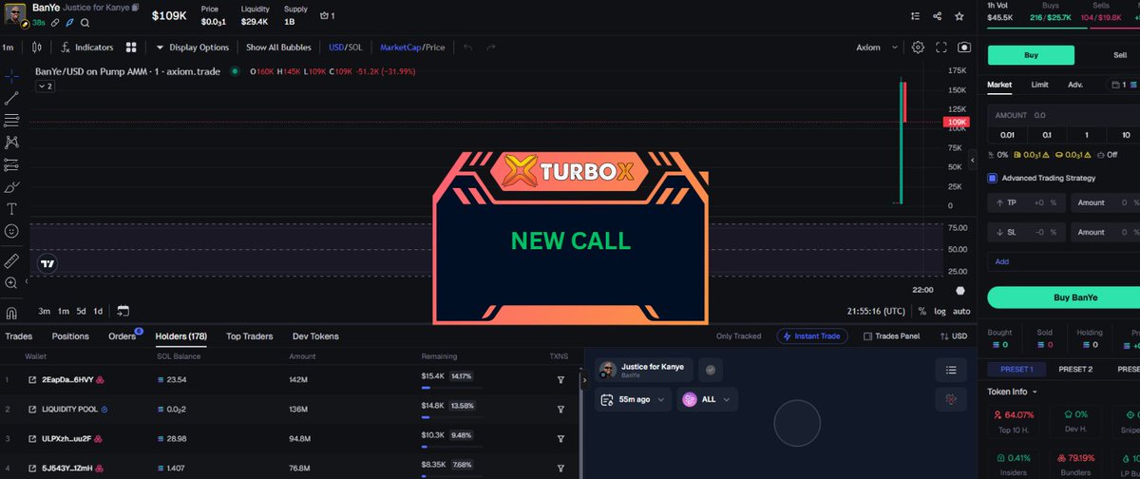1140x479 pixels.
Task: Toggle auto scale on chart
Action: point(961,311)
